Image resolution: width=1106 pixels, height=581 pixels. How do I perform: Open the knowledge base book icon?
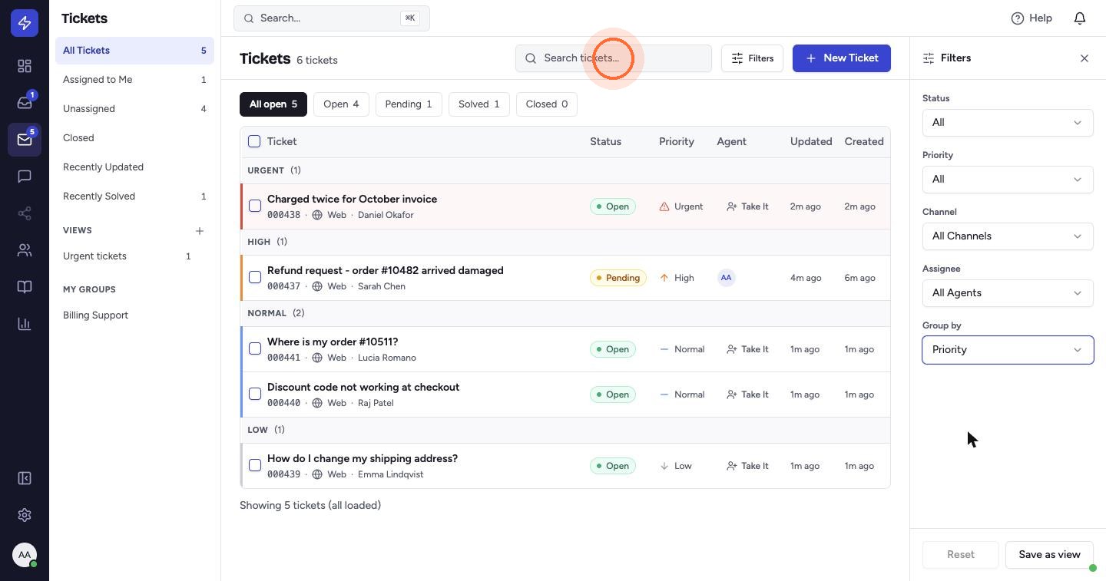(25, 287)
